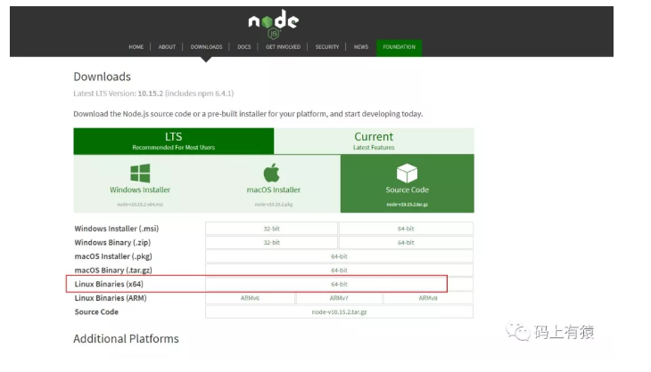
Task: Click node-v10.15.2.tar.gz in Source Code row
Action: [x=339, y=312]
